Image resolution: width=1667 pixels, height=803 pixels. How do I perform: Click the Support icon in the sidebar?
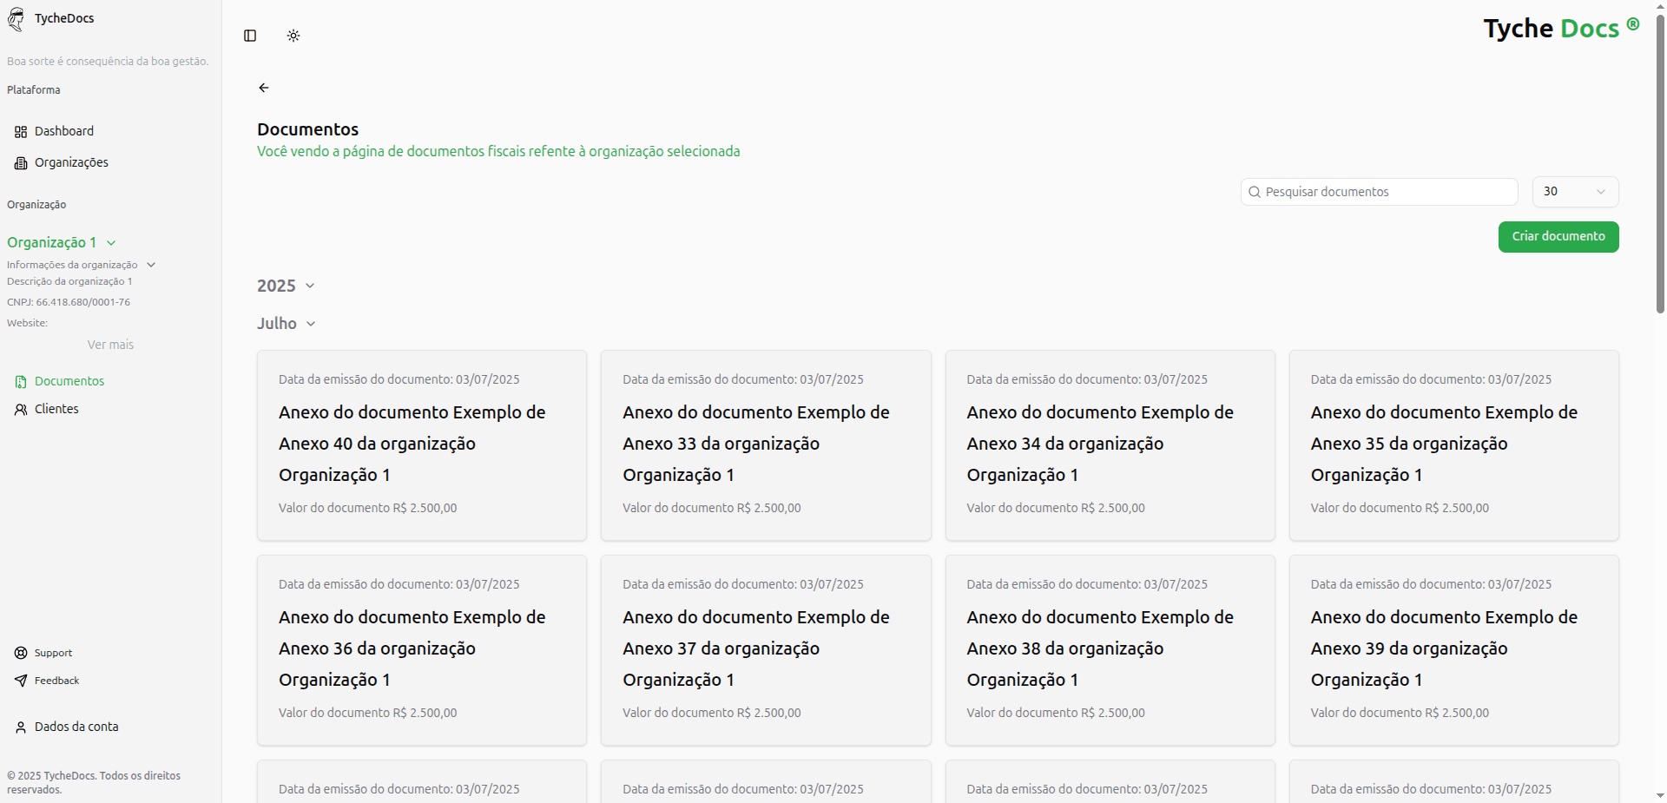click(20, 652)
